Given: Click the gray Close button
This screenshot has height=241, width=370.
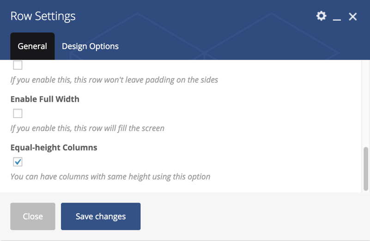Looking at the screenshot, I should [x=33, y=216].
